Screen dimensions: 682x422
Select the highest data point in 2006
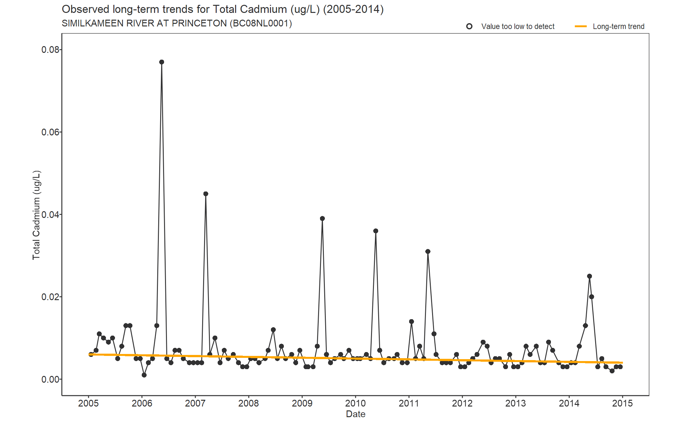click(161, 62)
